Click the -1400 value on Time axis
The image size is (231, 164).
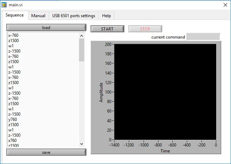pyautogui.click(x=114, y=145)
